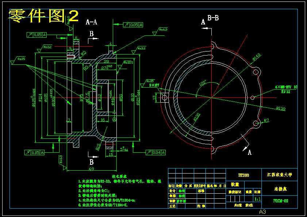Click the Ø110 diameter dimension
This screenshot has width=307, height=217.
tap(133, 98)
